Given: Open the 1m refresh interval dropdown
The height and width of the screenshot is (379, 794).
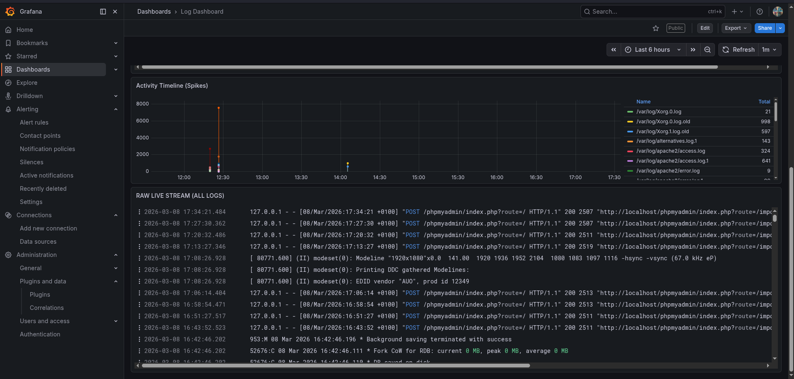Looking at the screenshot, I should [769, 50].
